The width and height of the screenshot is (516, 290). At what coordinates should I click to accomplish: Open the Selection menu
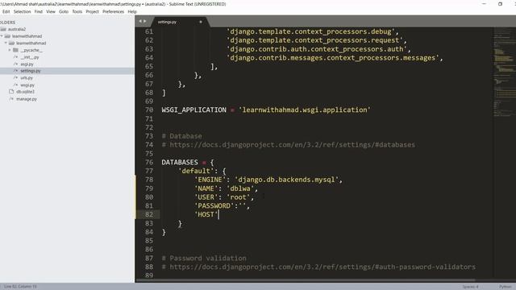pyautogui.click(x=22, y=11)
